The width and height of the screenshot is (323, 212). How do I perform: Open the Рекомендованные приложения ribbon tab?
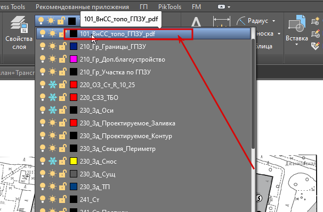(82, 7)
